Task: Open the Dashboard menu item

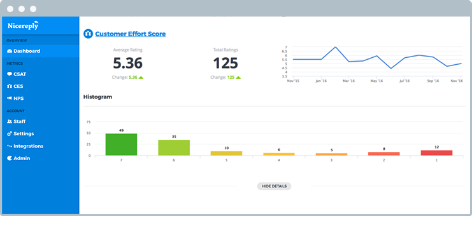Action: click(40, 51)
